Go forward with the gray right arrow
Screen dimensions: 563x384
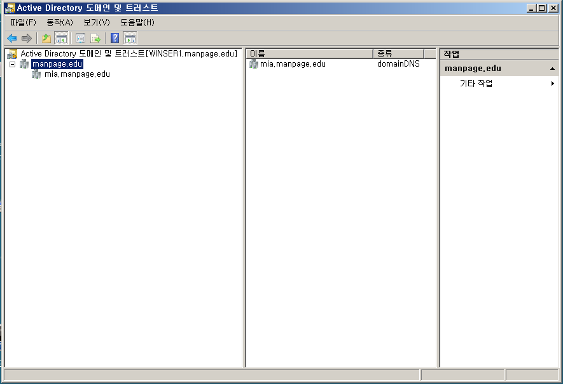27,38
